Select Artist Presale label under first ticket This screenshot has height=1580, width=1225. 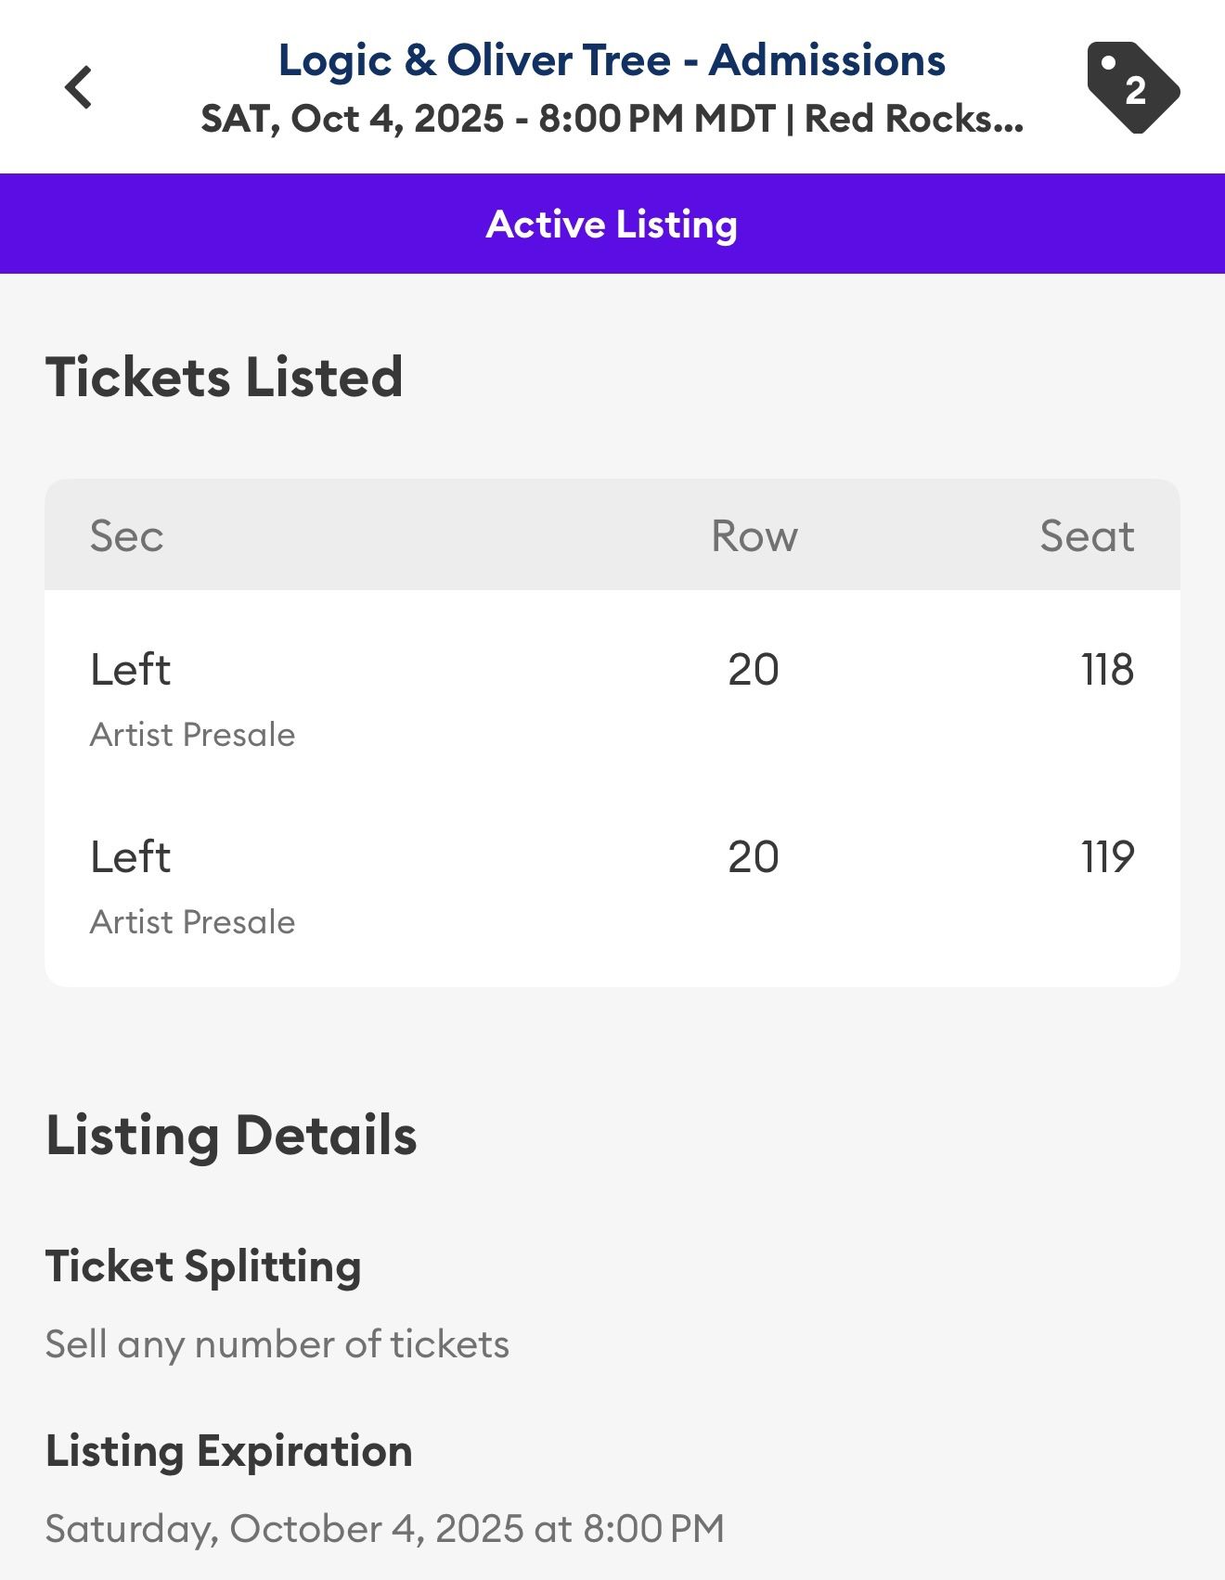click(x=192, y=735)
